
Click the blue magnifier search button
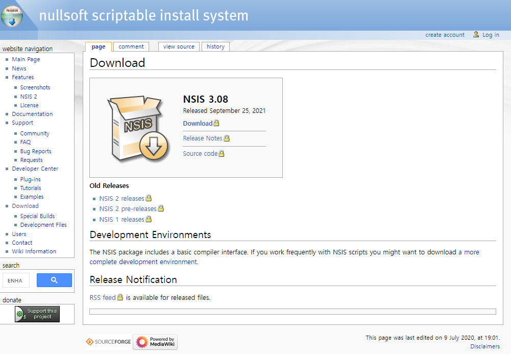point(54,280)
